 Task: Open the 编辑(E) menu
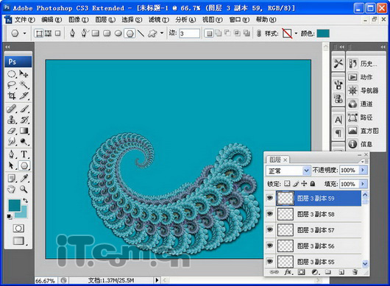coord(52,20)
